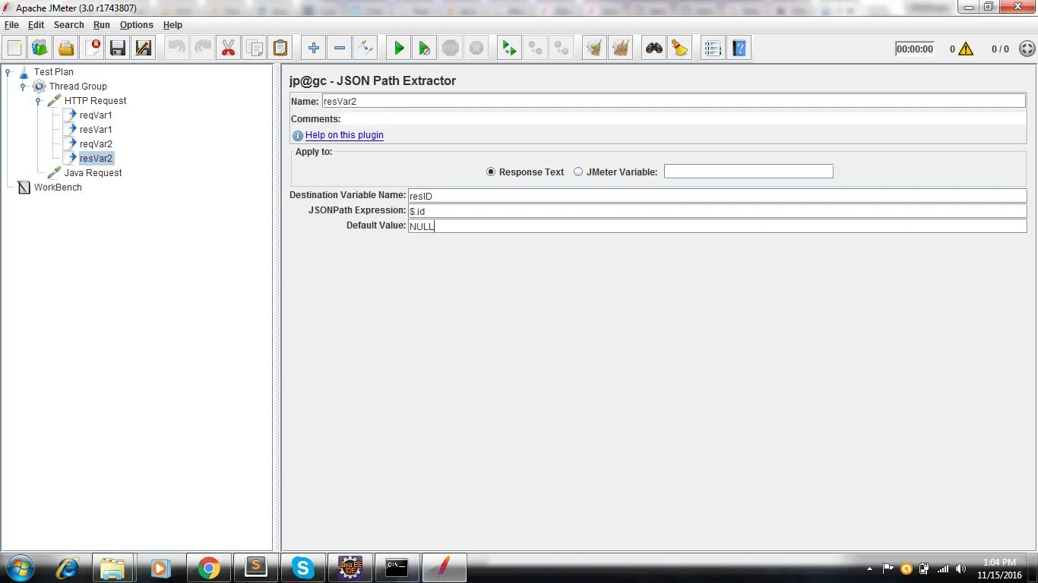Click the Reset Search broom icon
The width and height of the screenshot is (1038, 583).
pyautogui.click(x=680, y=49)
